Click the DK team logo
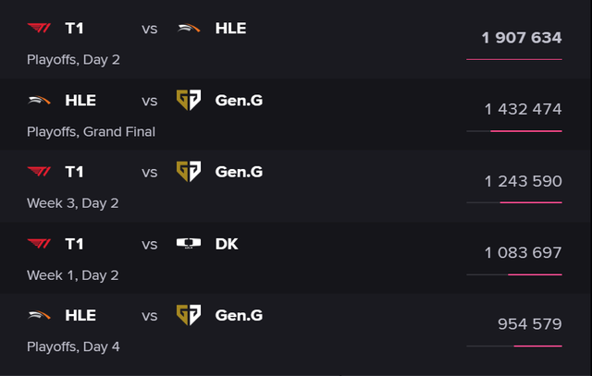This screenshot has height=376, width=592. [x=189, y=244]
